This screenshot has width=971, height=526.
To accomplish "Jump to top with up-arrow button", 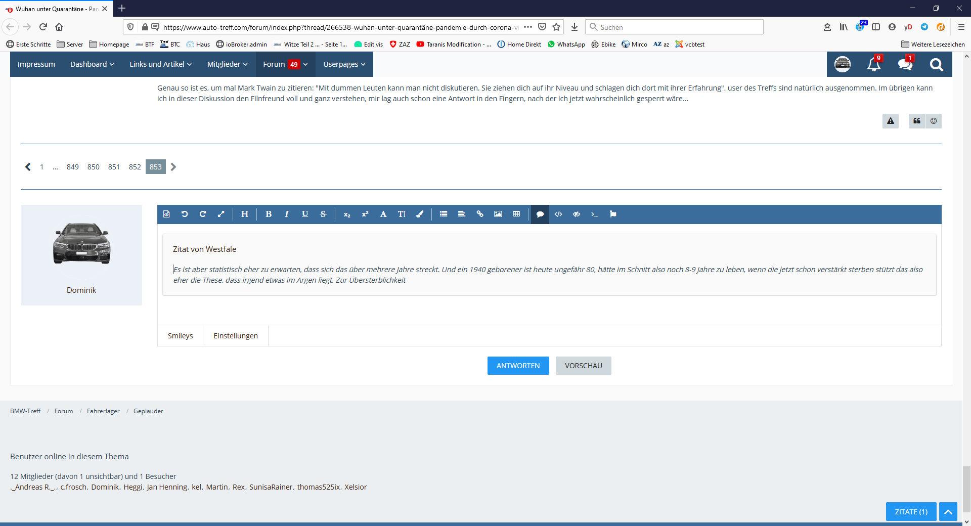I will coord(948,512).
